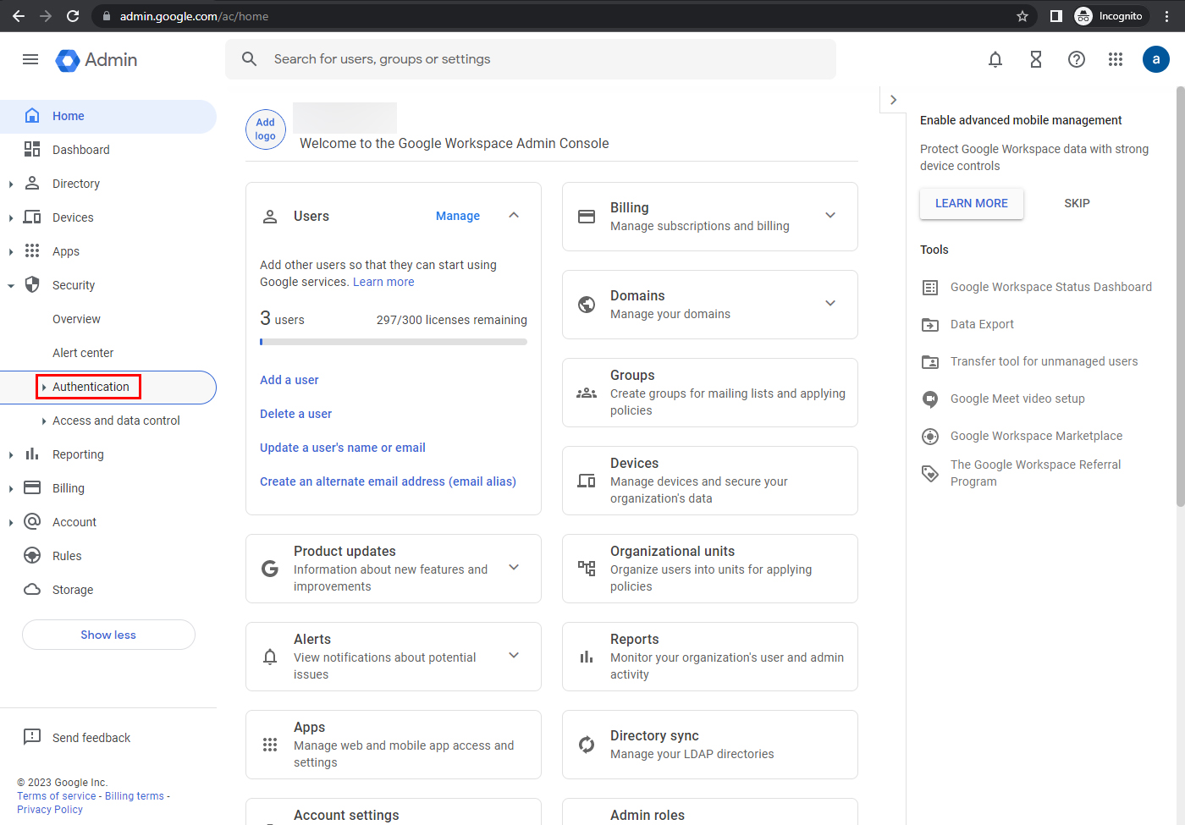This screenshot has width=1185, height=825.
Task: Click the account avatar icon
Action: pyautogui.click(x=1155, y=59)
